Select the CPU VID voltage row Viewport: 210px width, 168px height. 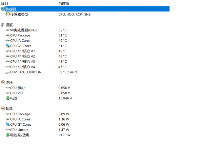click(85, 93)
